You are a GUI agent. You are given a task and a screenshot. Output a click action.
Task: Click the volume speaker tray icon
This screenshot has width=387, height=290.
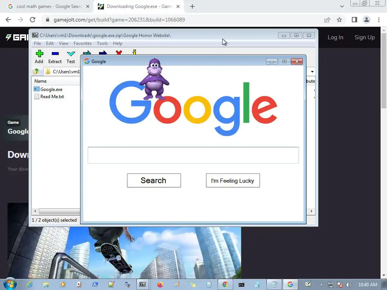[x=348, y=285]
